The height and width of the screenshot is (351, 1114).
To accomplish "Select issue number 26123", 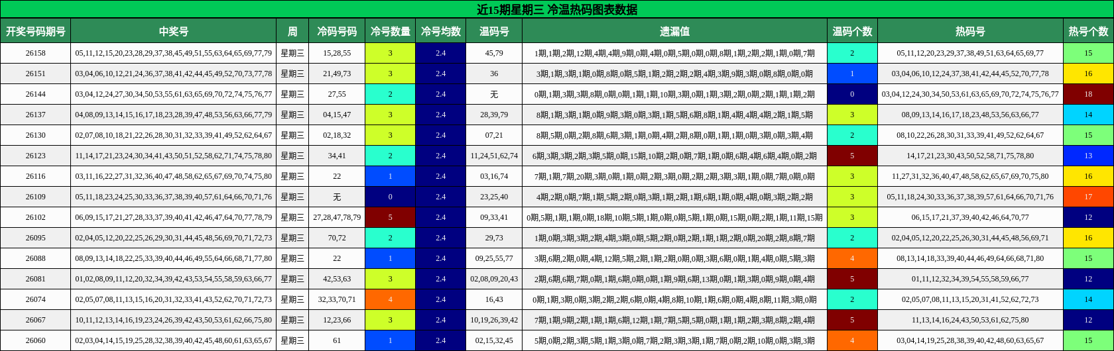I will click(x=36, y=156).
